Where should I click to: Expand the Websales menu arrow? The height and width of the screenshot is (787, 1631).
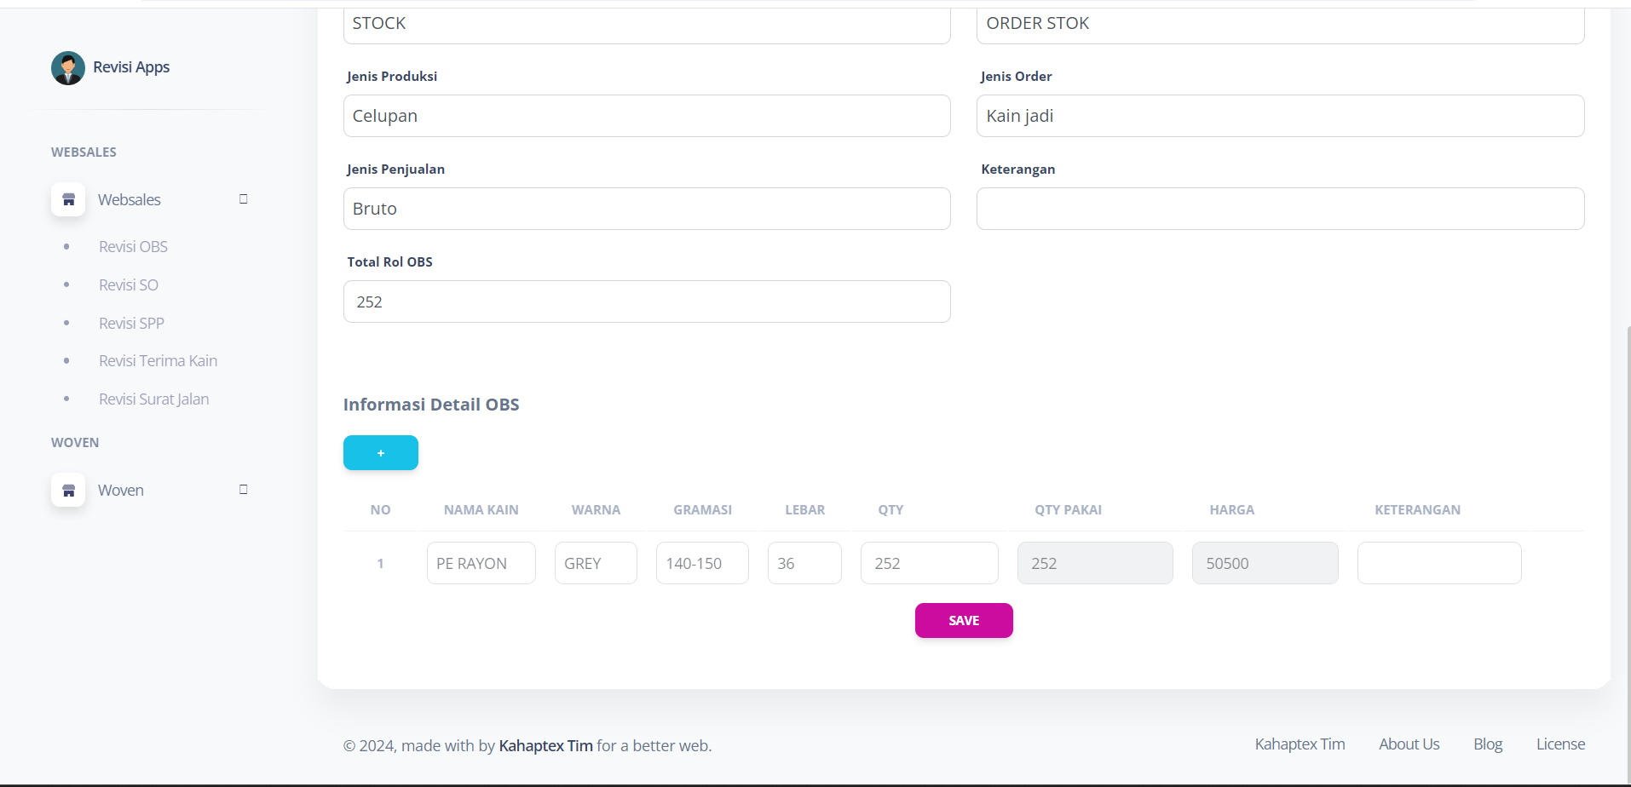pos(244,199)
